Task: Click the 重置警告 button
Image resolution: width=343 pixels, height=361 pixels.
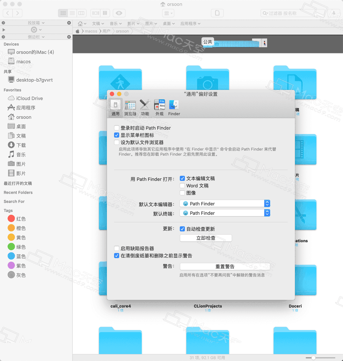Action: point(225,267)
